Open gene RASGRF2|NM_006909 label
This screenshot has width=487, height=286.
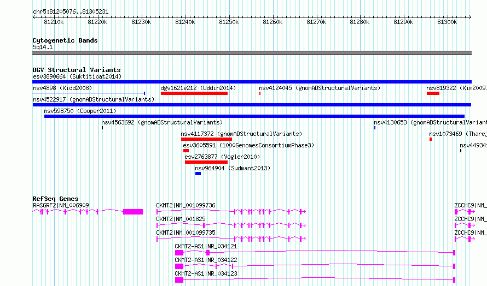pyautogui.click(x=61, y=205)
